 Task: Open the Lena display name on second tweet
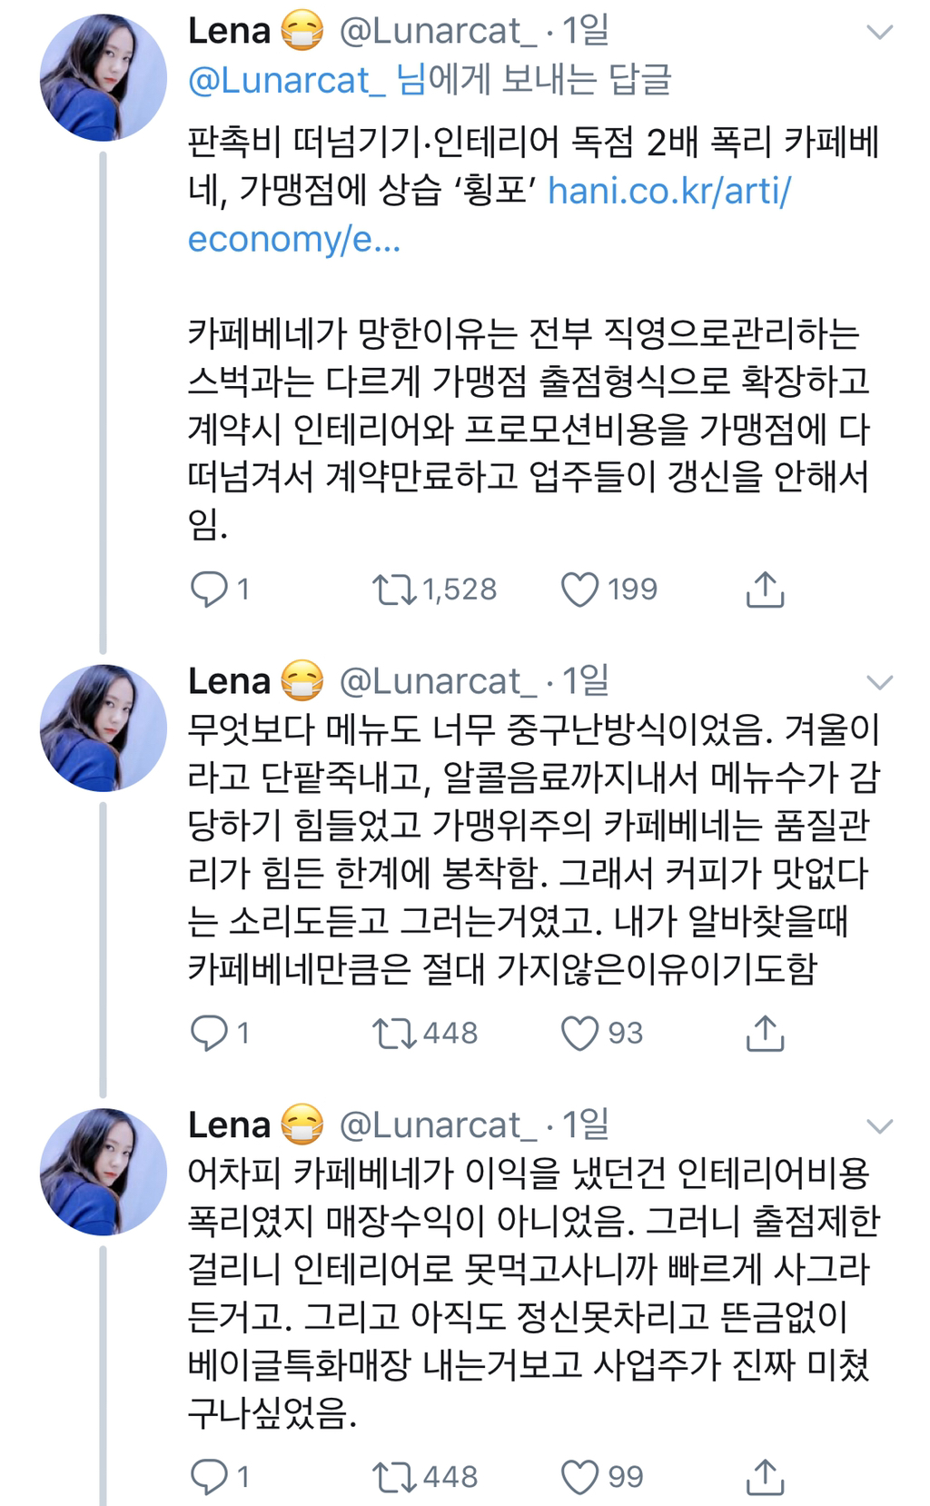(229, 681)
